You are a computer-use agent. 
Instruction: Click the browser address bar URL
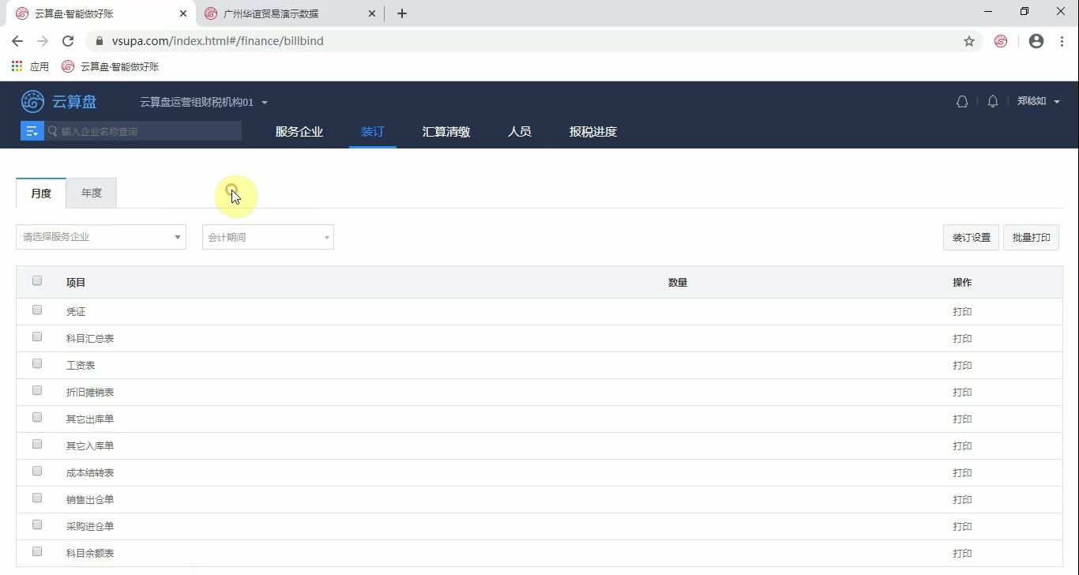tap(218, 41)
